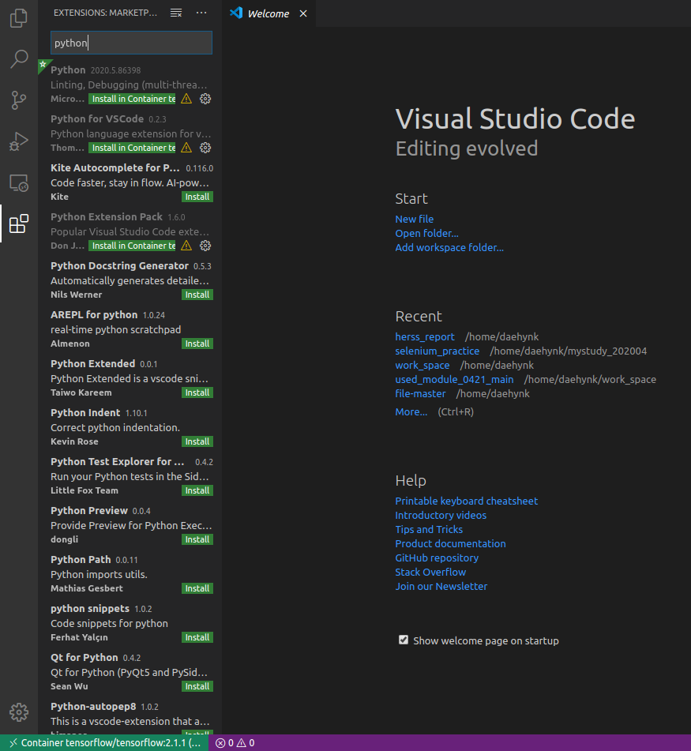The height and width of the screenshot is (751, 691).
Task: Install Python in Container
Action: [x=132, y=99]
